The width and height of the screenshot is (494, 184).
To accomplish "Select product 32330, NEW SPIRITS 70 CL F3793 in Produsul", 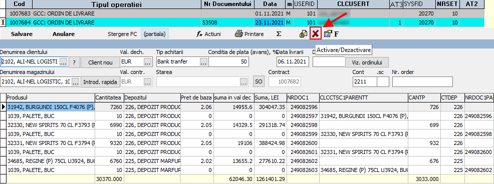I will 51,125.
